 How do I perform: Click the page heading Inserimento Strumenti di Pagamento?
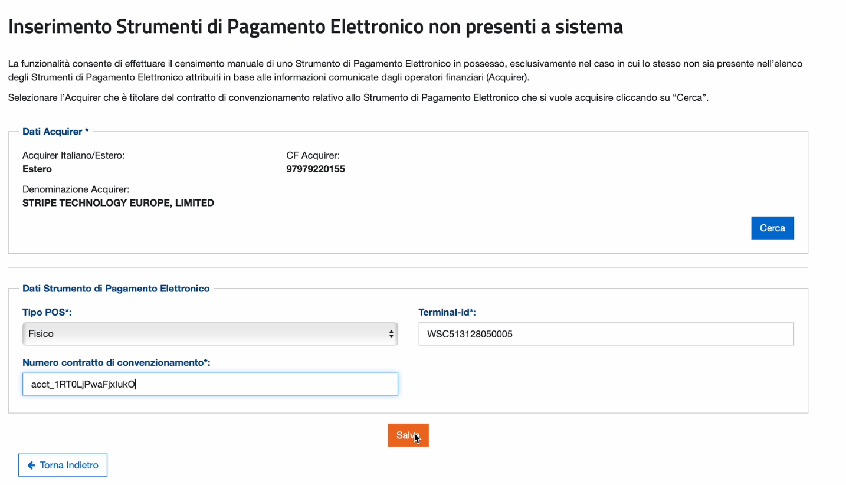tap(315, 27)
